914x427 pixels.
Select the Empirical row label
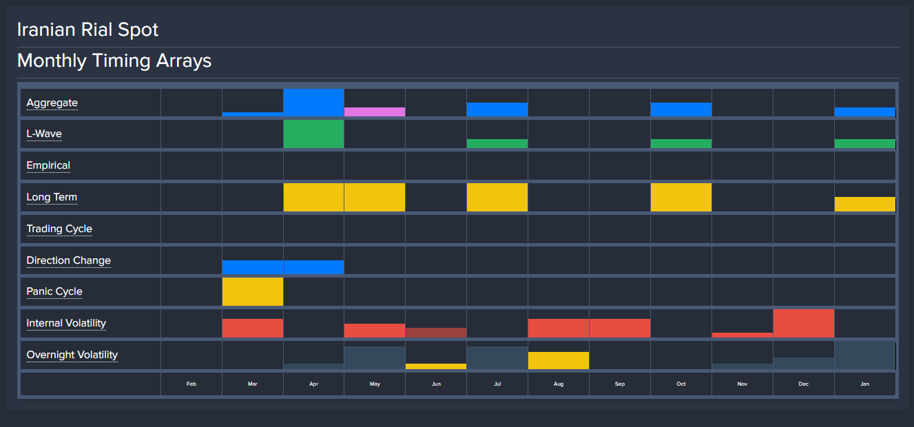point(48,165)
